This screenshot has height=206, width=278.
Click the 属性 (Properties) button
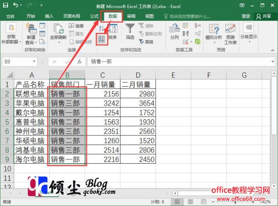coord(77,33)
